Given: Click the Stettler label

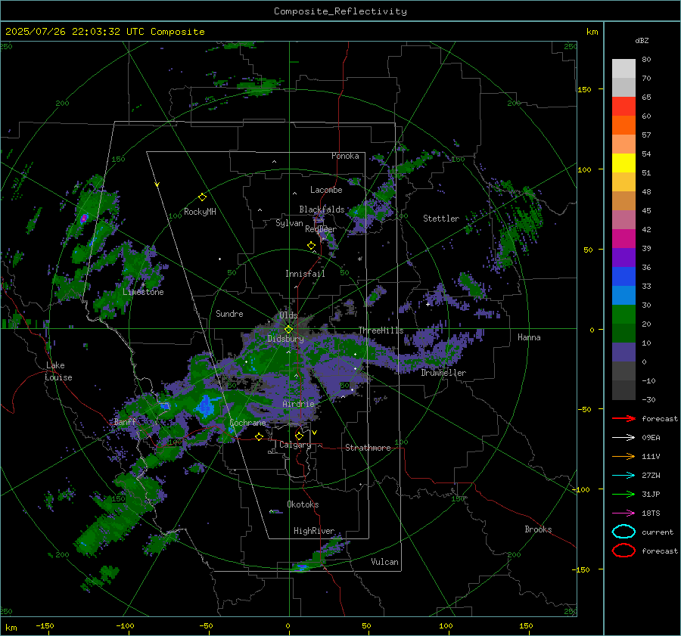Looking at the screenshot, I should coord(441,219).
